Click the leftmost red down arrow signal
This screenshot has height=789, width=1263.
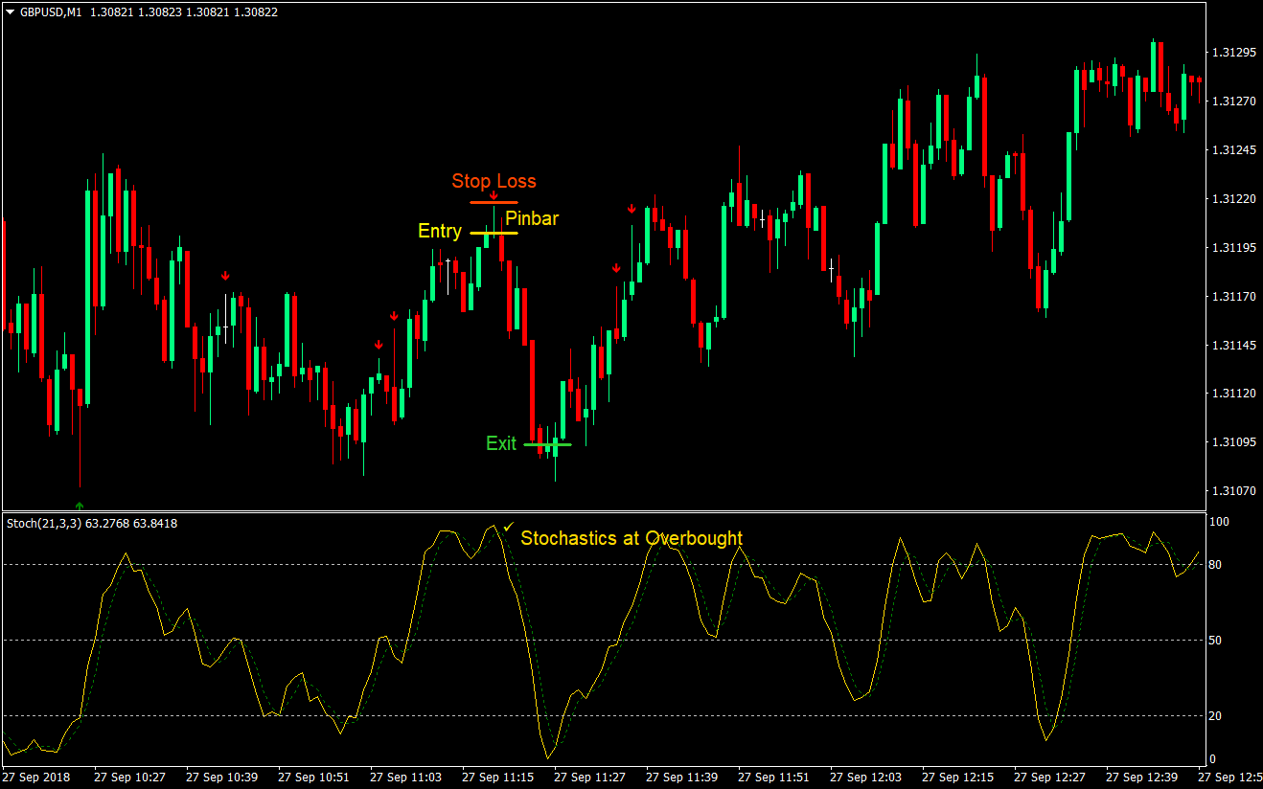click(225, 276)
